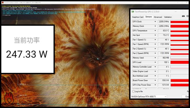Open the Validation tab

click(x=168, y=17)
